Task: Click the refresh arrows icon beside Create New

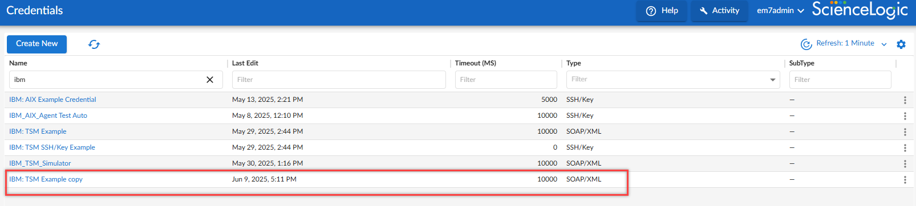Action: (94, 44)
